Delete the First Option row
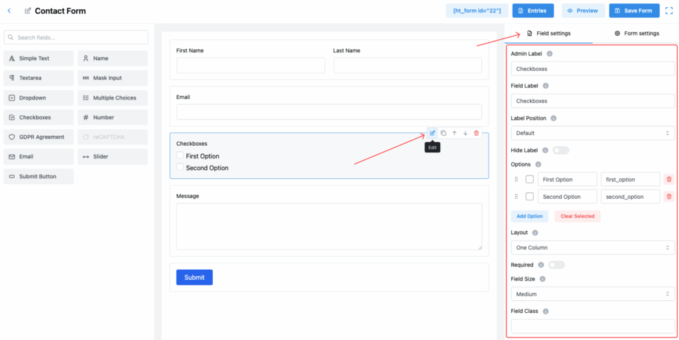 point(669,179)
